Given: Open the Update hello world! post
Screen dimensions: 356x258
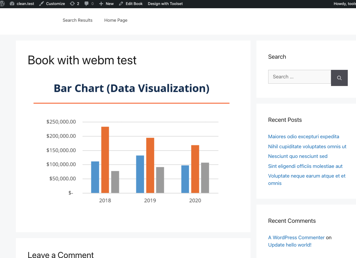Looking at the screenshot, I should (x=290, y=245).
